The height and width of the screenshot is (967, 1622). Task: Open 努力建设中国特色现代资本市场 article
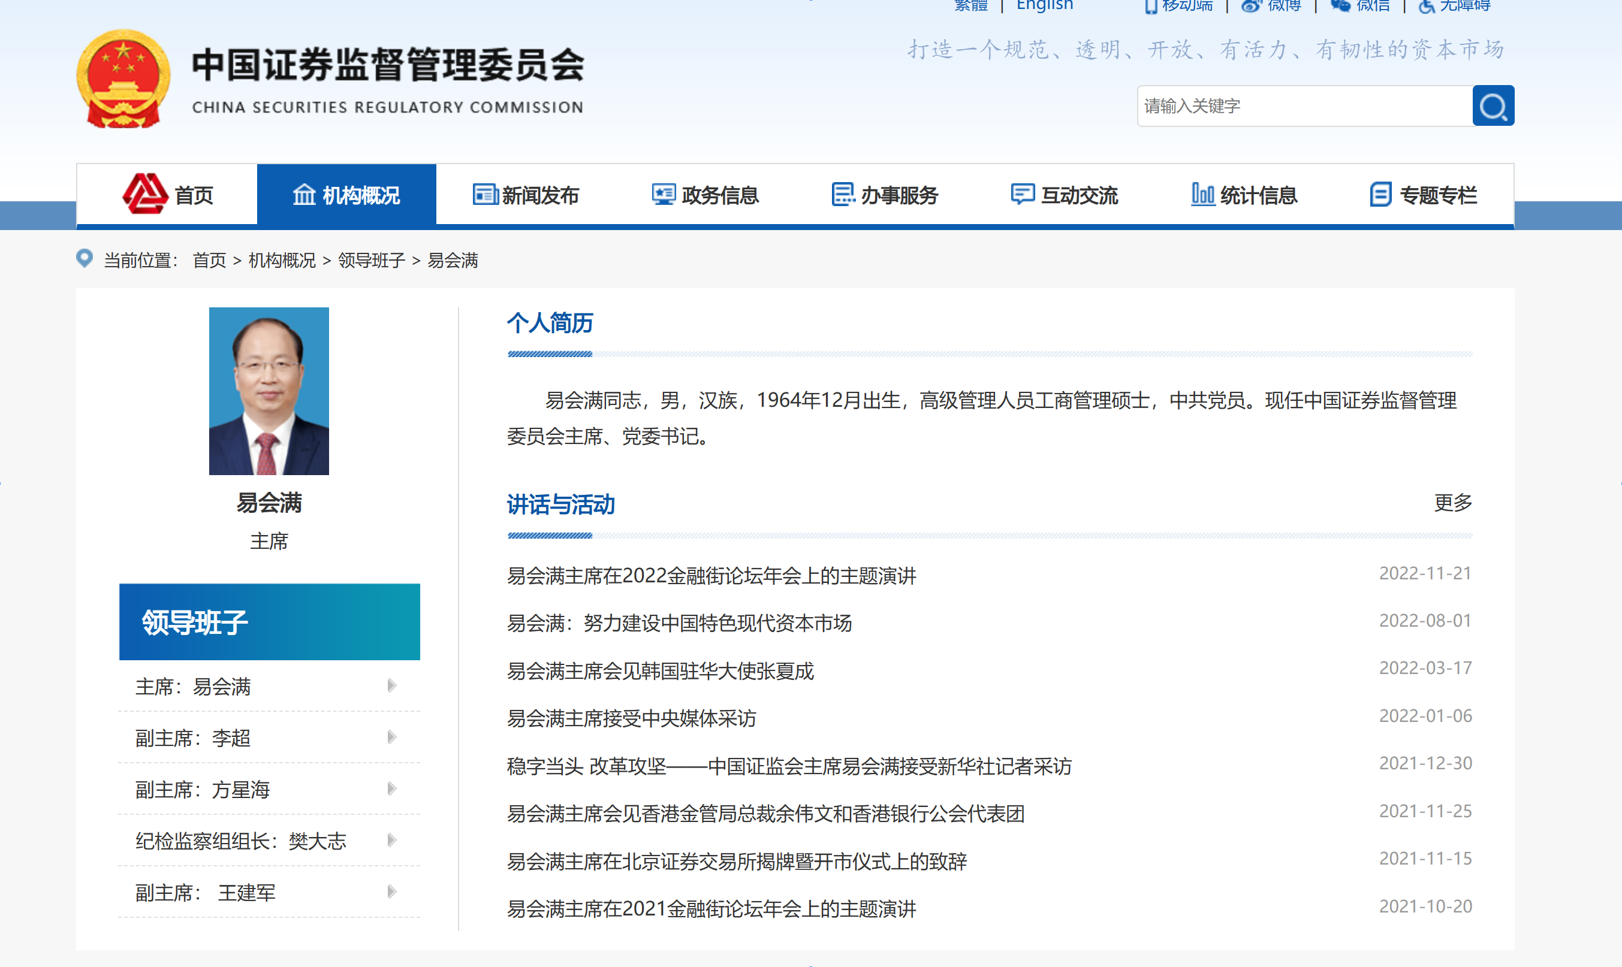tap(680, 623)
